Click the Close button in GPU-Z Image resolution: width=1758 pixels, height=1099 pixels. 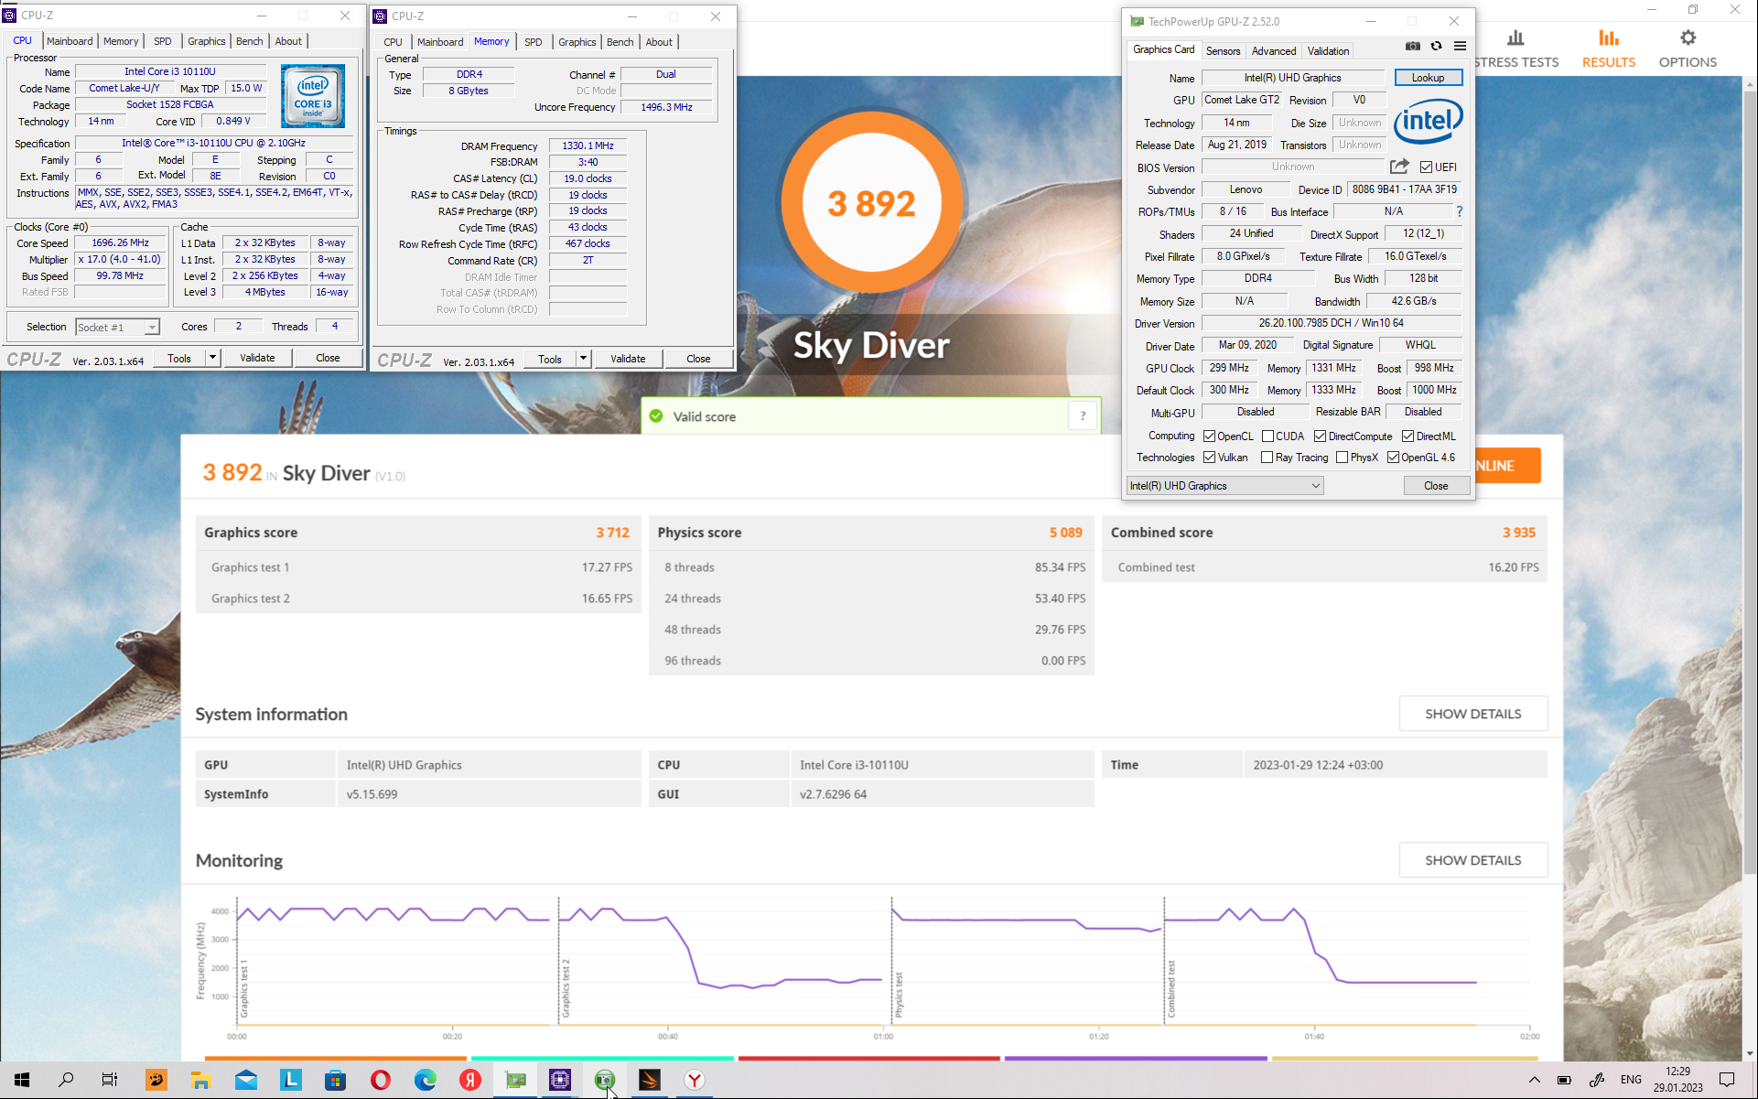click(1435, 486)
